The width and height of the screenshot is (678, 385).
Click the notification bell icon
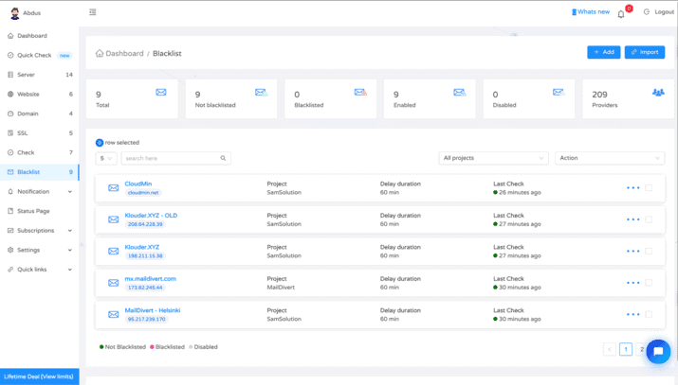621,13
